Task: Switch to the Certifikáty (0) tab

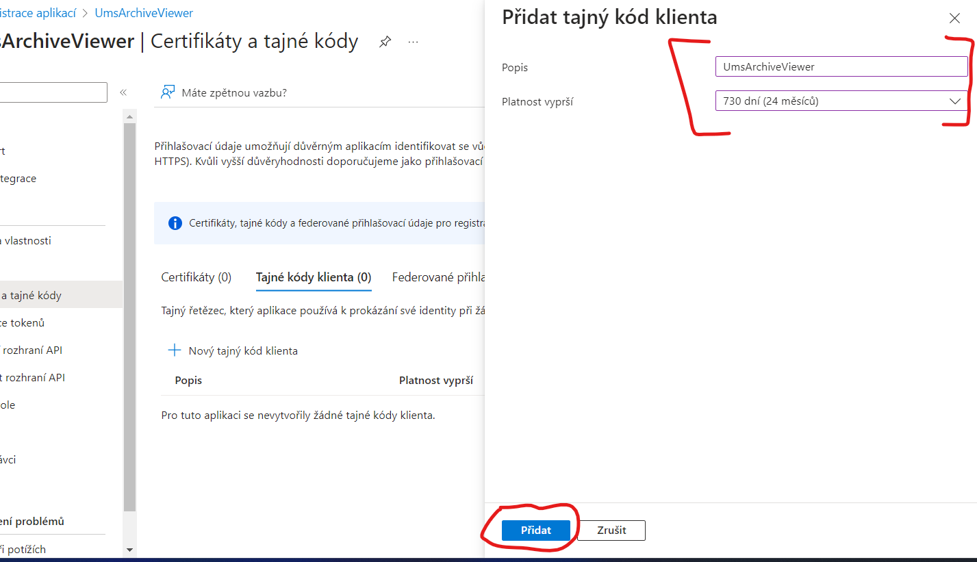Action: click(196, 277)
